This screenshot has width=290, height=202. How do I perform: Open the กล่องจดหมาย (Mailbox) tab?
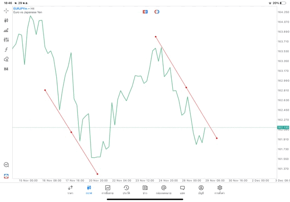[163, 189]
